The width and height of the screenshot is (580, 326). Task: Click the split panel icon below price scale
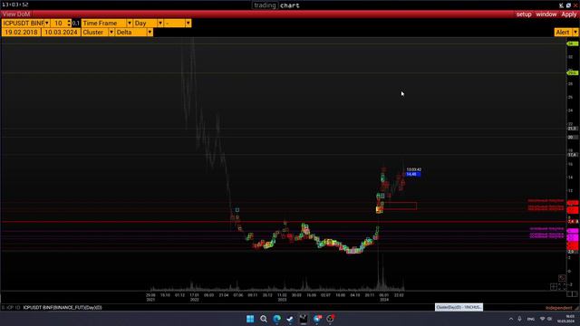tap(572, 294)
